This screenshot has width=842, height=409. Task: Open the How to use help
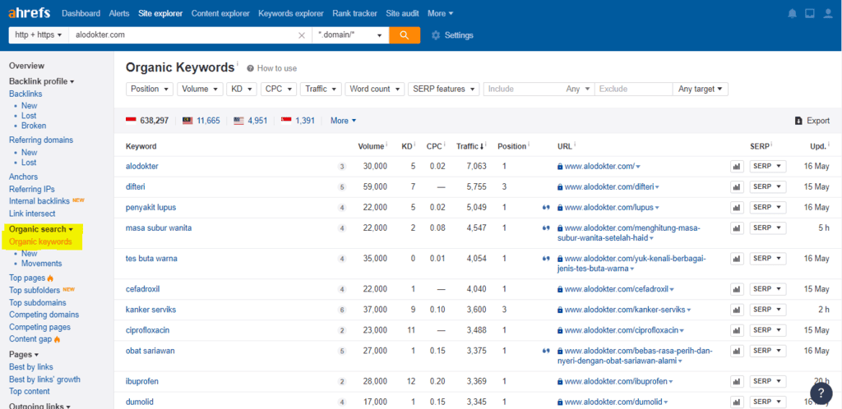point(271,69)
